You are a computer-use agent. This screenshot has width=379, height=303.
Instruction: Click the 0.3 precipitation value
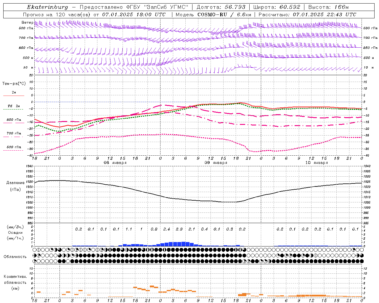pyautogui.click(x=229, y=229)
